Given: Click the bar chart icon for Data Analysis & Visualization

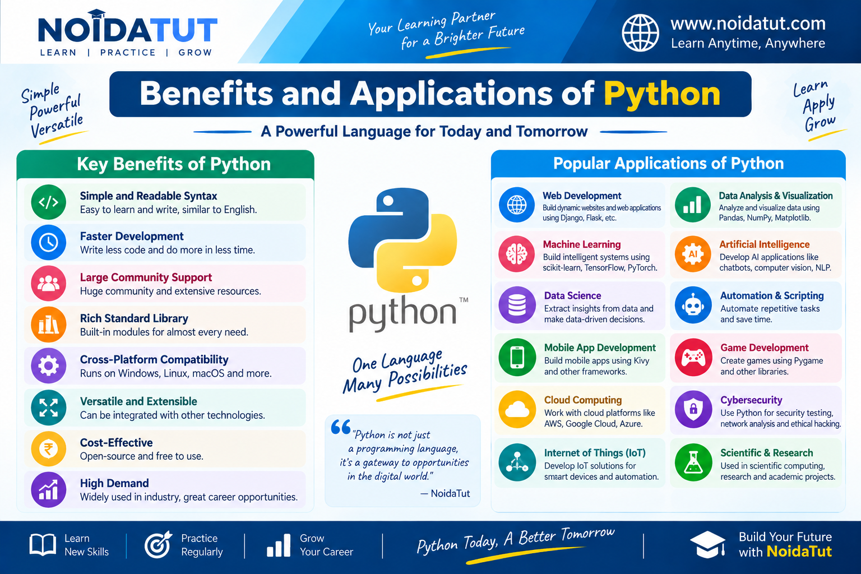Looking at the screenshot, I should [693, 205].
